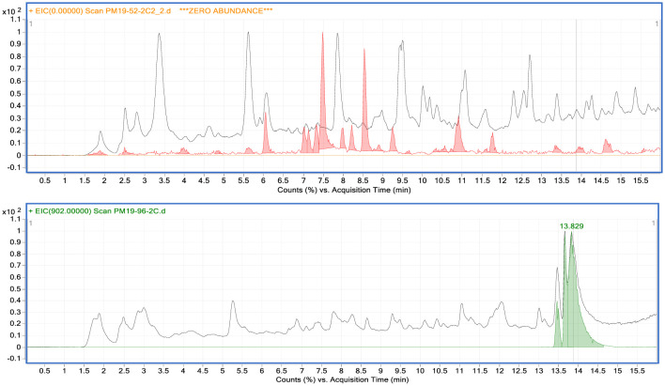Select the upper black trace peak near 12.7 min

pyautogui.click(x=530, y=60)
